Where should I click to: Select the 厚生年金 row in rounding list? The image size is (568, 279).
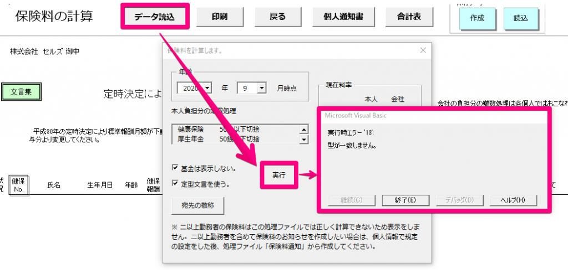[236, 139]
